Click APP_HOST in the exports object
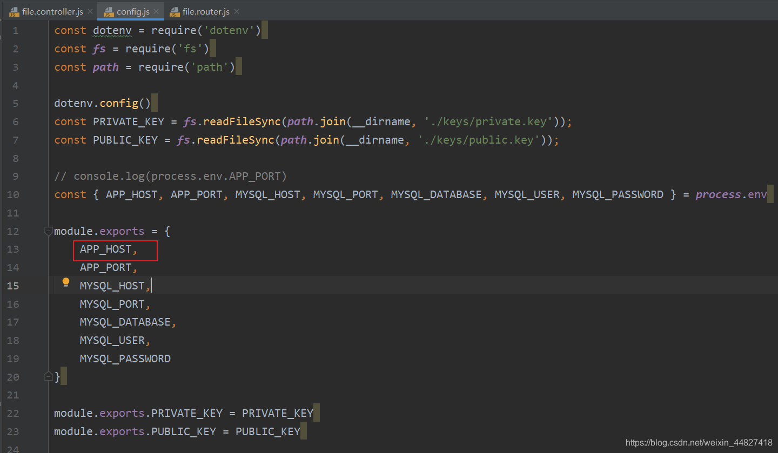The height and width of the screenshot is (453, 778). 106,249
